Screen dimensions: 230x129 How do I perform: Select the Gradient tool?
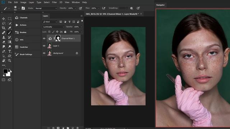[10, 42]
